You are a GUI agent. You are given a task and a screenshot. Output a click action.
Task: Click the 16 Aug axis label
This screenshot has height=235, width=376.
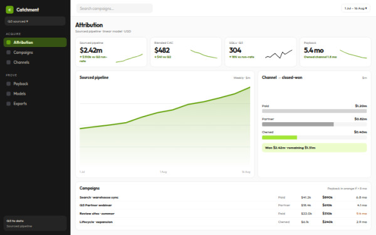(246, 172)
